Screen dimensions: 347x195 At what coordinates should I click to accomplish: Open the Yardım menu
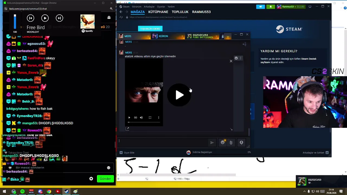(171, 6)
